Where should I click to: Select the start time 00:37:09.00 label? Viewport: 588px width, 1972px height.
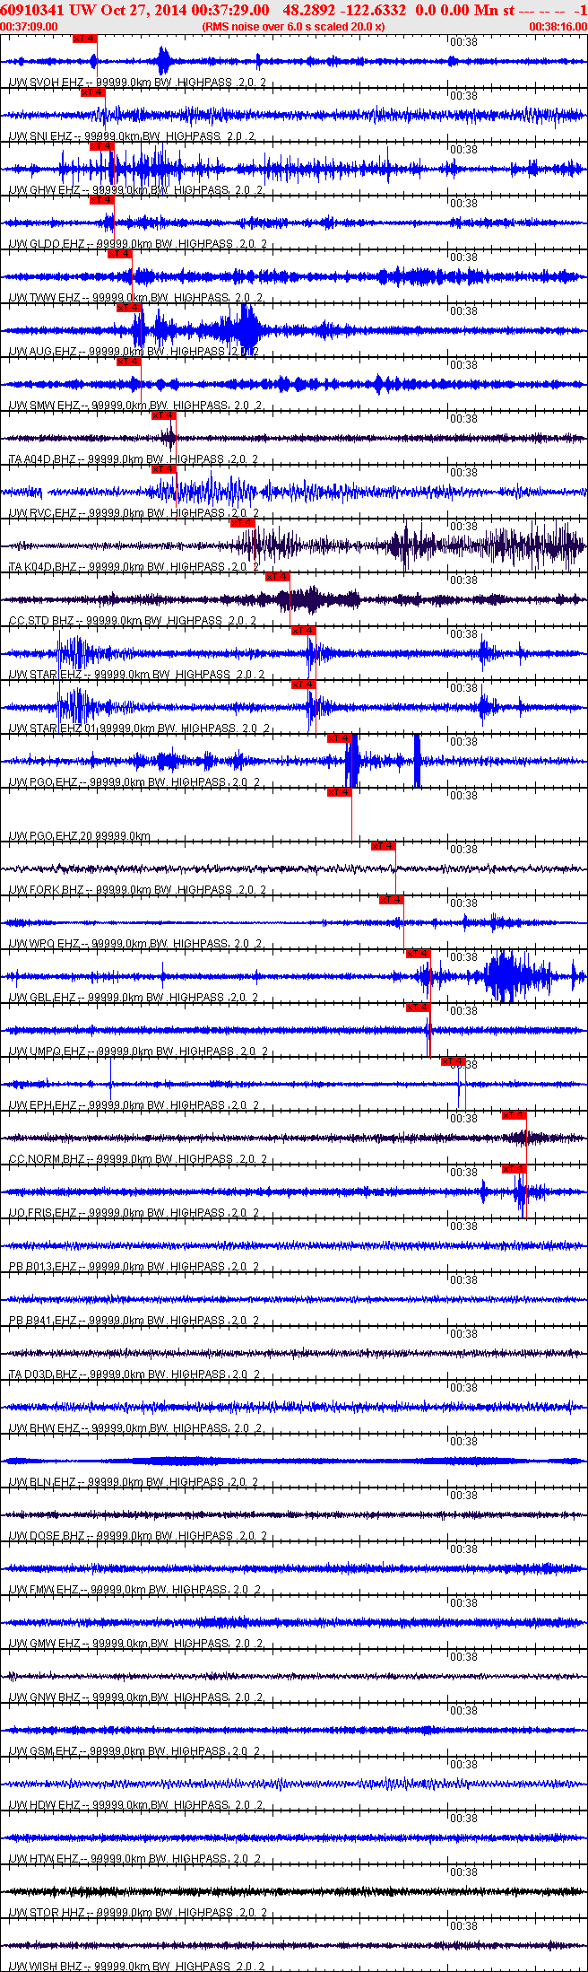tap(29, 27)
